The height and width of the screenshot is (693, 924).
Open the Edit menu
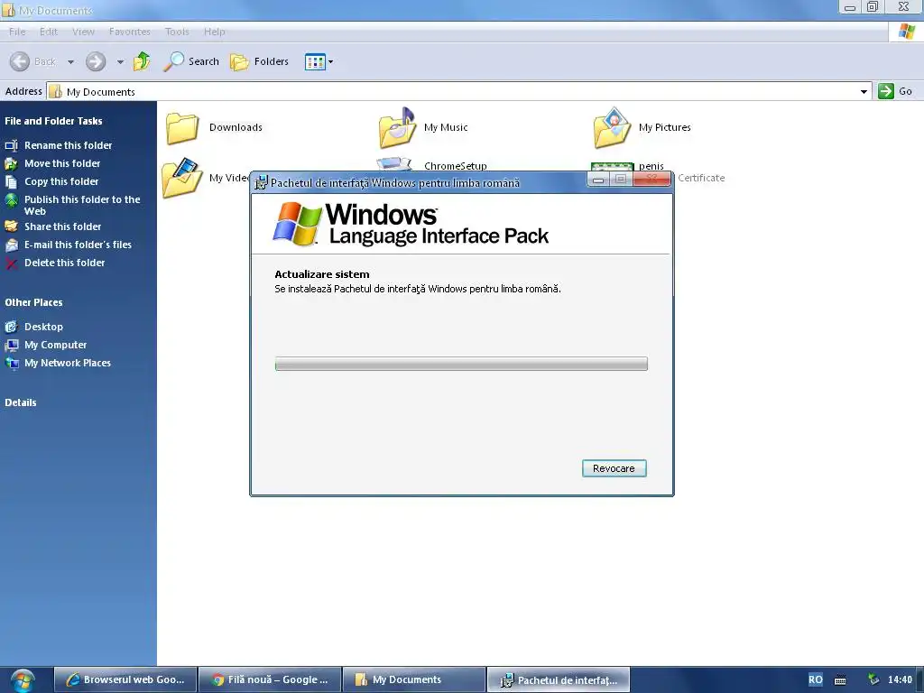[49, 32]
